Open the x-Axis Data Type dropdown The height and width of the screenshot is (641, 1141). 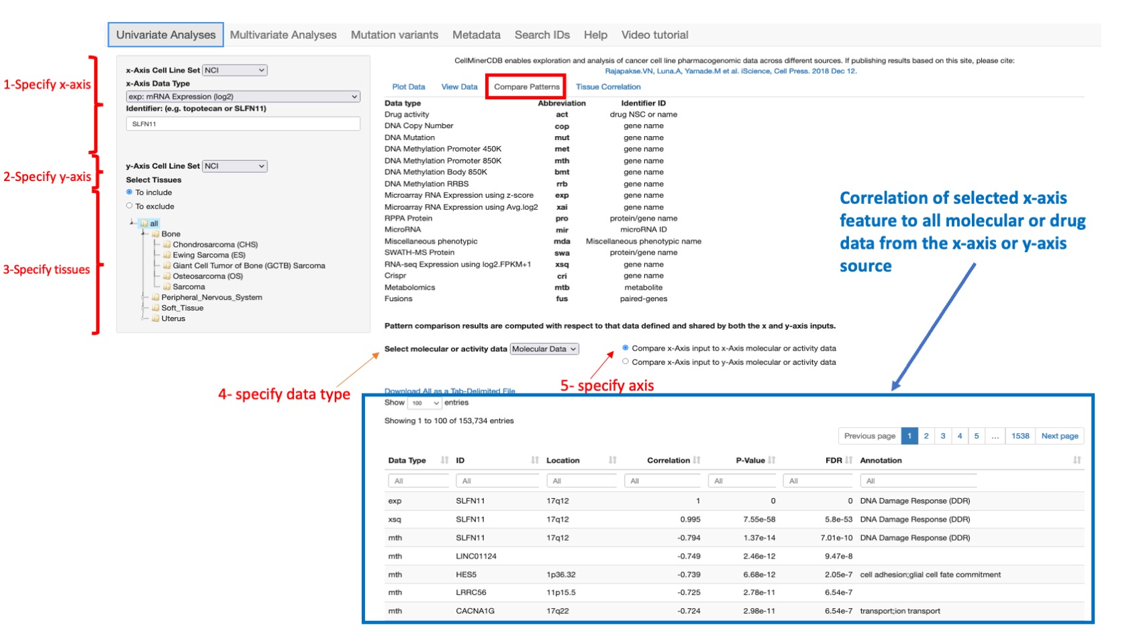click(x=243, y=96)
